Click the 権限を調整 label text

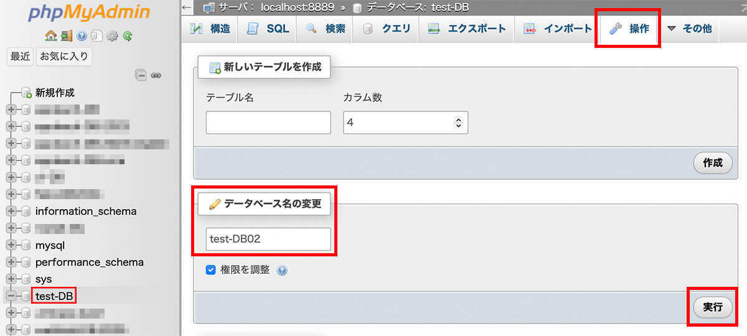pos(245,270)
